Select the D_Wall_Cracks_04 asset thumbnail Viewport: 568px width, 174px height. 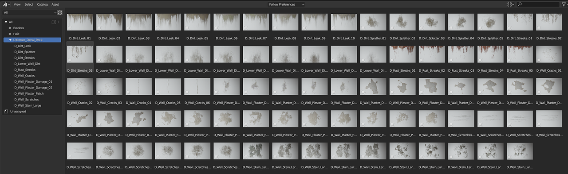point(138,87)
